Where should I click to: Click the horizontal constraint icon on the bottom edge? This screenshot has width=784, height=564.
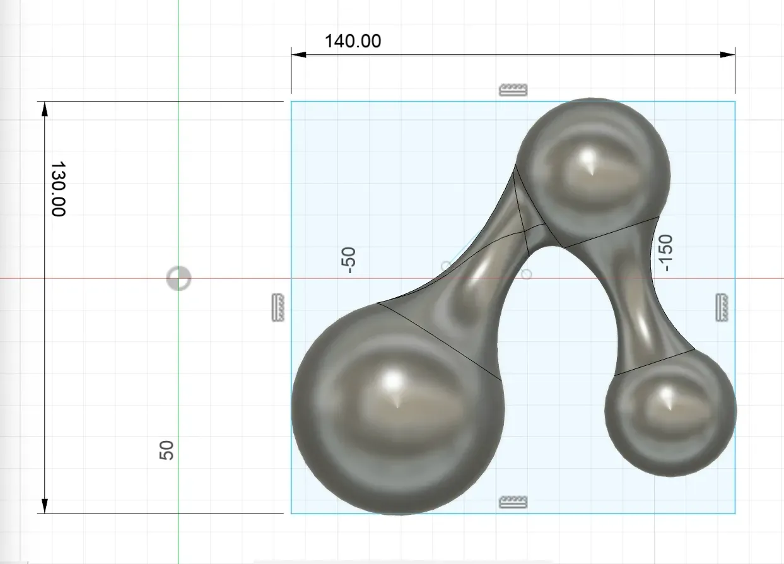pos(513,502)
